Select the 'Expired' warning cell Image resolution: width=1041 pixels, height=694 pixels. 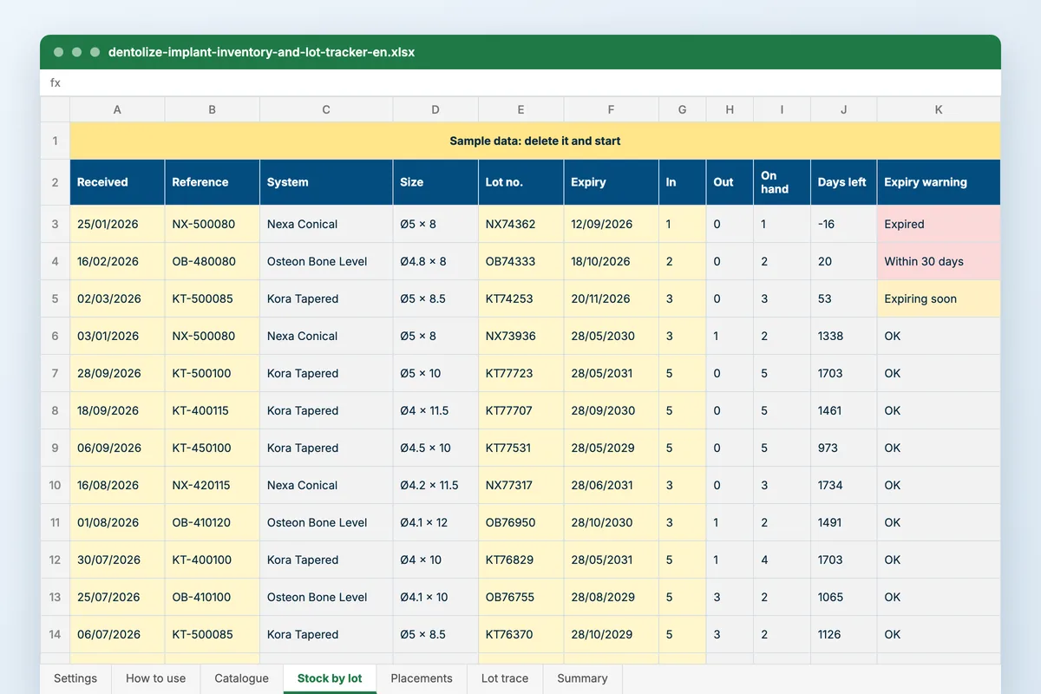939,224
